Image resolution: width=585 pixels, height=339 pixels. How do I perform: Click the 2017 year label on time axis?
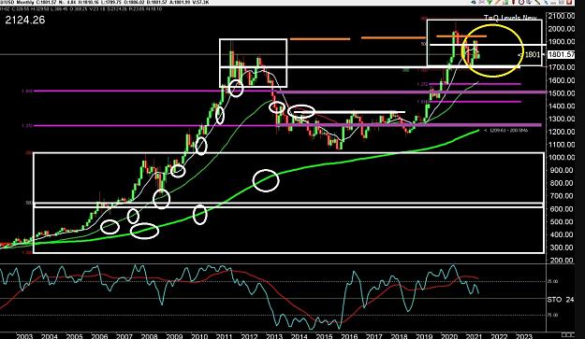tap(374, 336)
